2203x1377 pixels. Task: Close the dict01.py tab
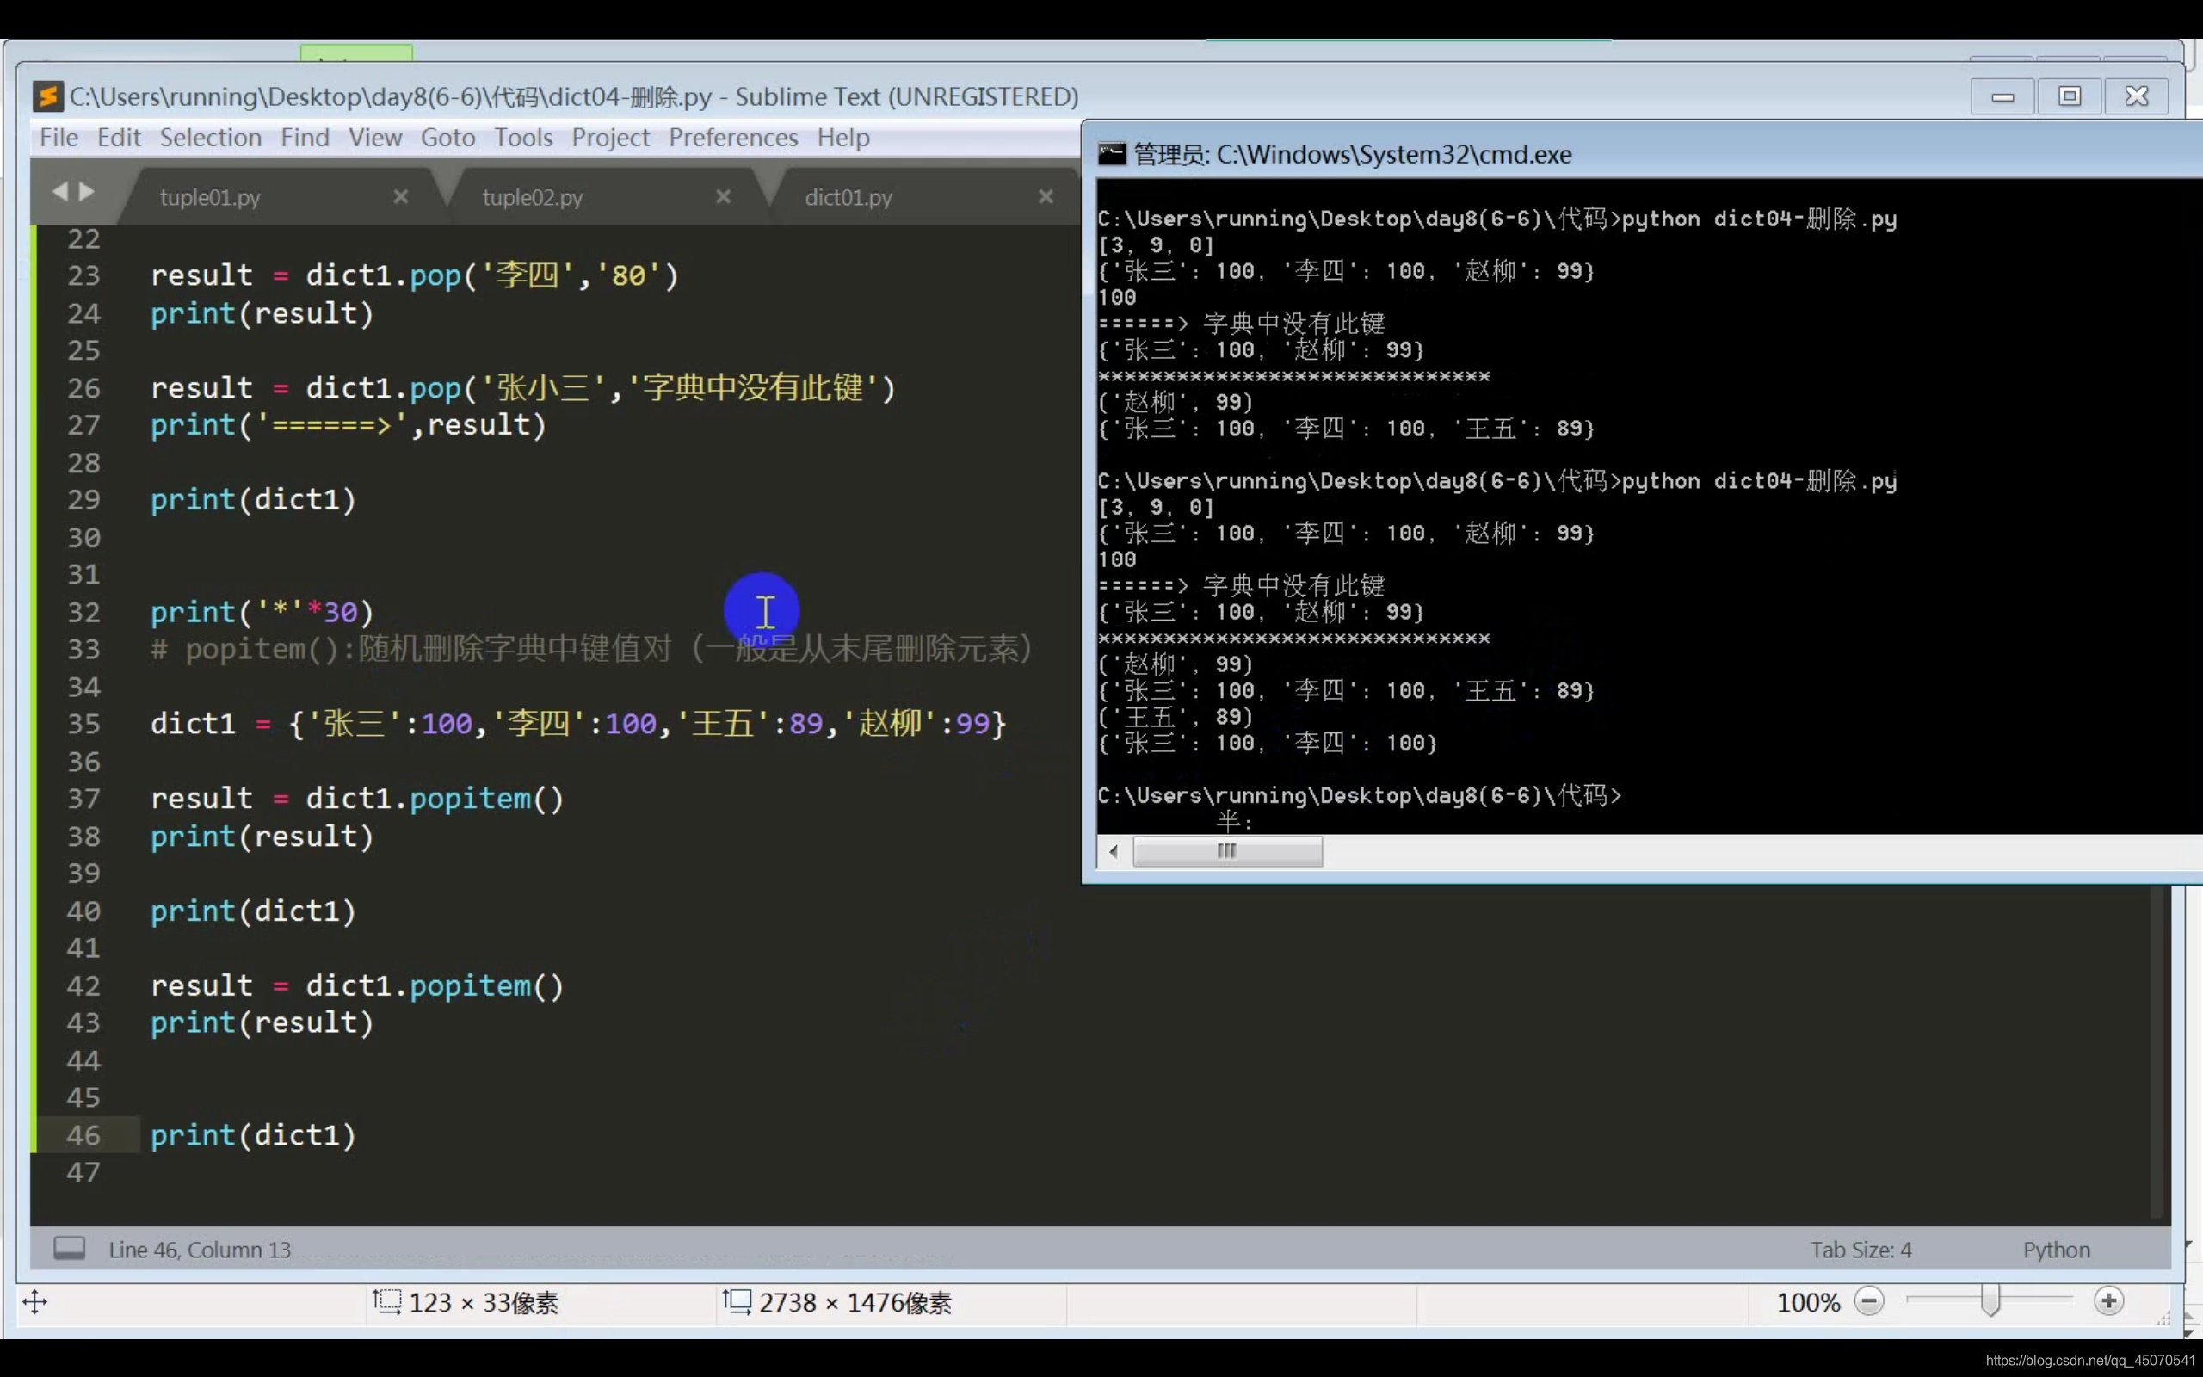click(1045, 197)
